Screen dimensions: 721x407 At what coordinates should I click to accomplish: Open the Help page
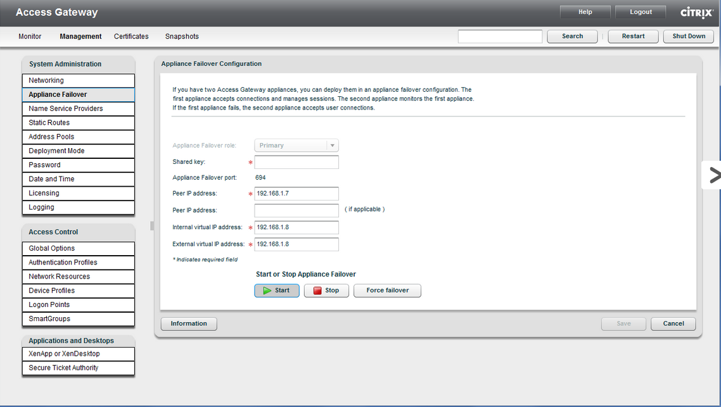tap(585, 12)
